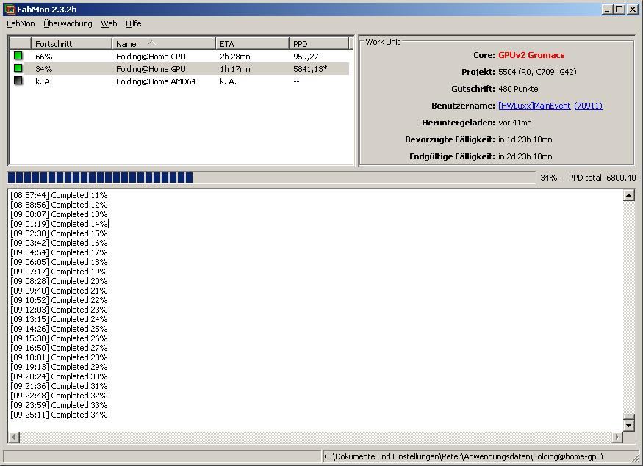Open the team (70911) link
Viewport: 643px width, 466px height.
(588, 106)
